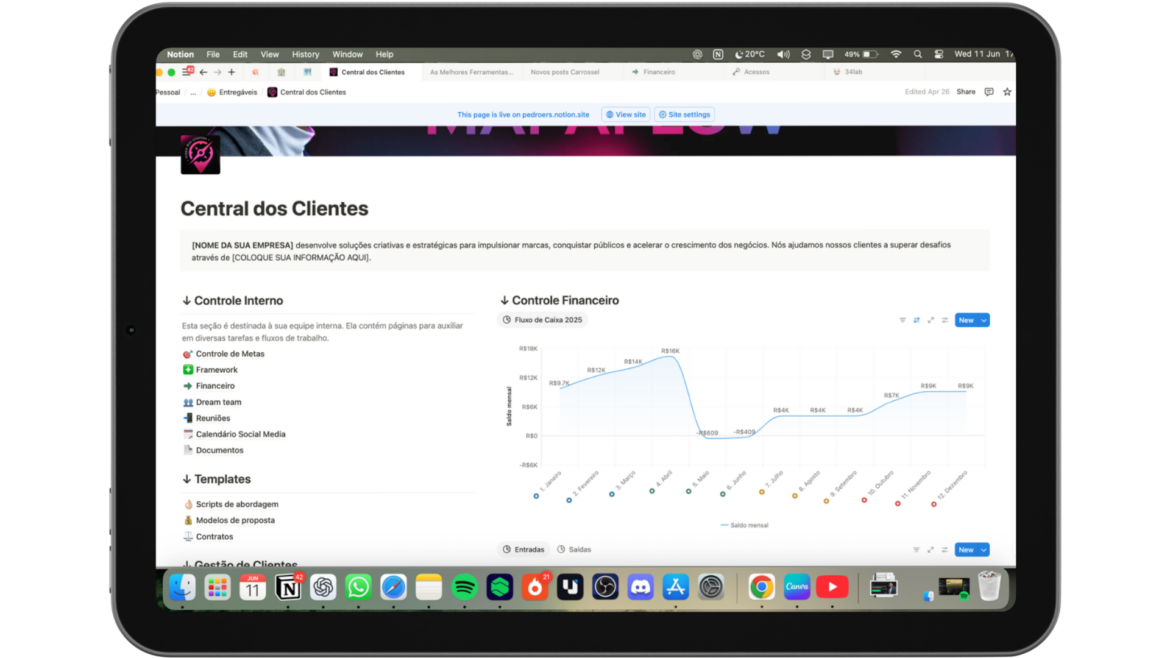This screenshot has height=658, width=1170.
Task: Expand the New button dropdown arrow in chart
Action: (x=984, y=320)
